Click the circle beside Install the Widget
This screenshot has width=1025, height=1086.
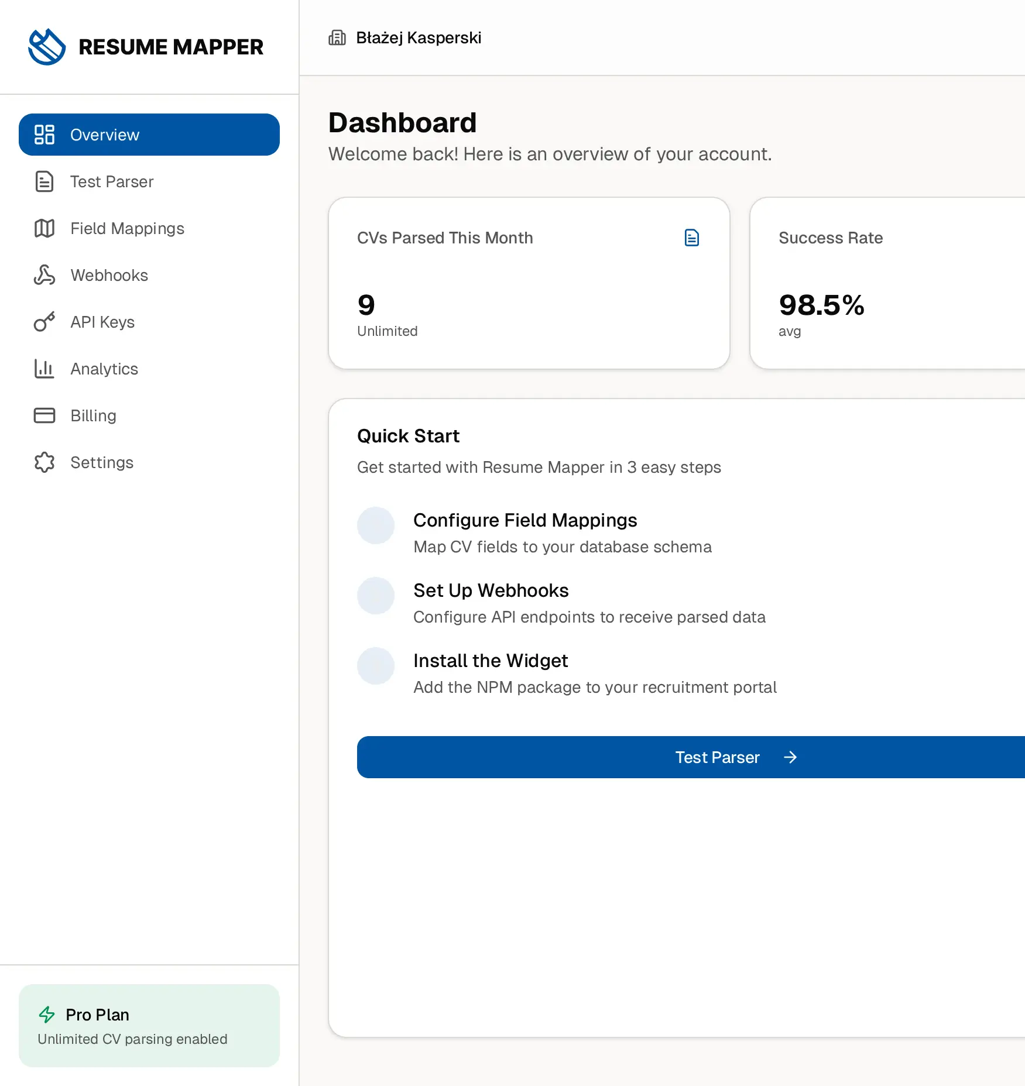pos(376,666)
